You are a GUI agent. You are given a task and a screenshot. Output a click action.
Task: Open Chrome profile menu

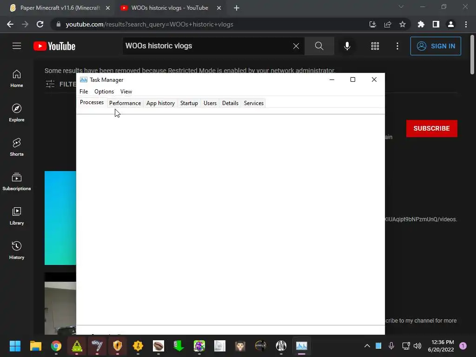(451, 24)
